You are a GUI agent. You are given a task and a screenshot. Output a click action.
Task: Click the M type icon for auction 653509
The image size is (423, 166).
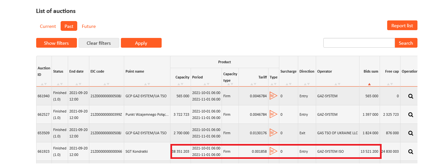[x=273, y=133]
